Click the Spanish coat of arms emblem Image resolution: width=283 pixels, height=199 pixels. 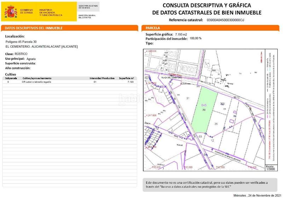click(11, 12)
